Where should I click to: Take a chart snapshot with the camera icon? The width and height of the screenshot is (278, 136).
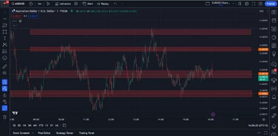pos(260,4)
